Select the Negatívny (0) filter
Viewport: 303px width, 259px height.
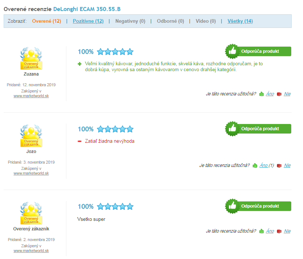[130, 21]
